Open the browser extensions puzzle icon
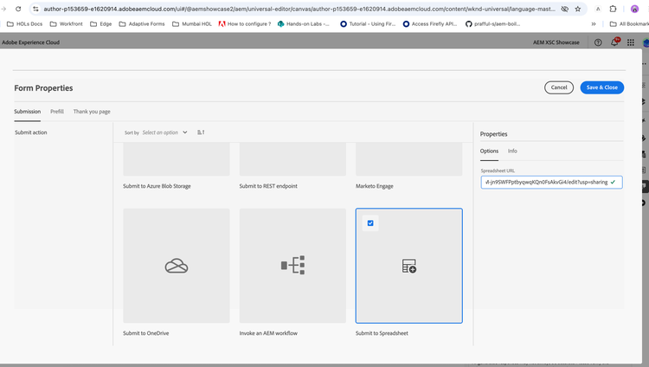This screenshot has height=367, width=649. point(614,9)
